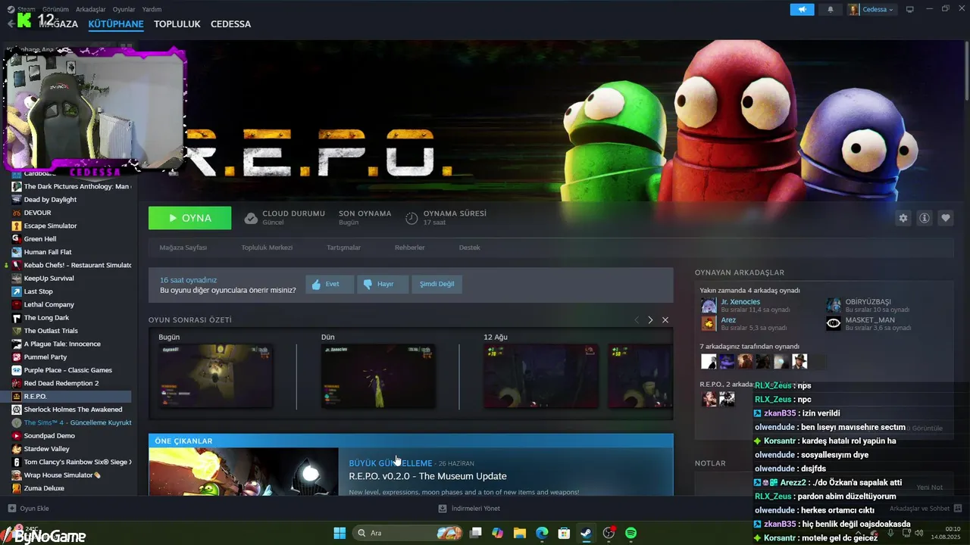
Task: Click the Last Stop game icon
Action: tap(17, 291)
